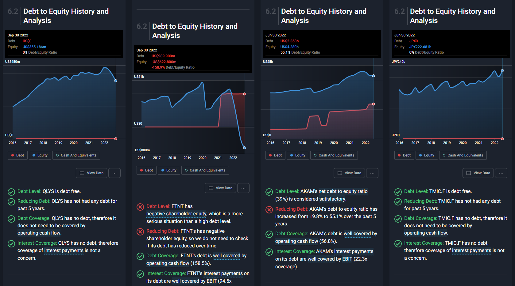Click red cross icon beside AKAM Reducing Debt
515x286 pixels.
(x=269, y=210)
